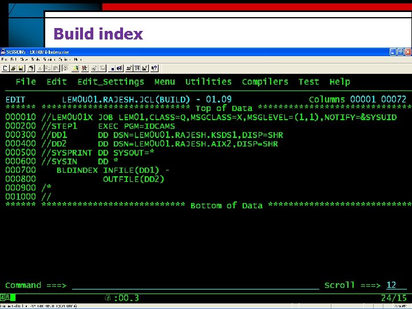Click the yellow notepad toolbar icon
This screenshot has width=412, height=309.
tap(75, 68)
